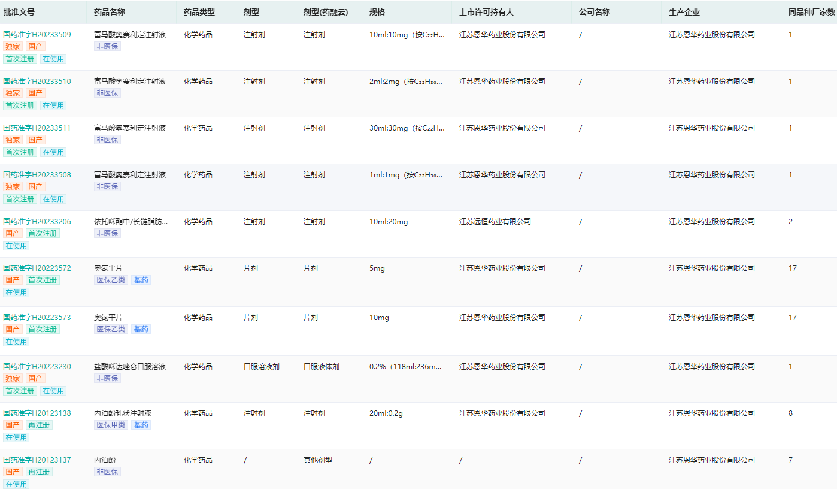Screen dimensions: 837x489
Task: Open approval number 国药准字H20223573
Action: [x=37, y=318]
